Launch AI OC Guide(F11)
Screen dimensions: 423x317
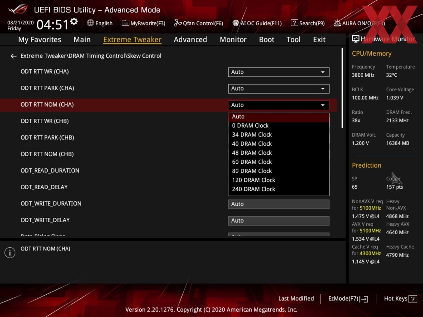click(257, 23)
